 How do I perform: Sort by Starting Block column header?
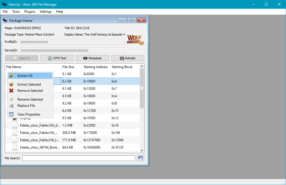[125, 67]
